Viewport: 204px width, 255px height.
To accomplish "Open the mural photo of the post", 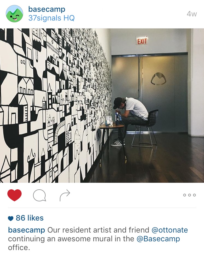I will click(102, 106).
